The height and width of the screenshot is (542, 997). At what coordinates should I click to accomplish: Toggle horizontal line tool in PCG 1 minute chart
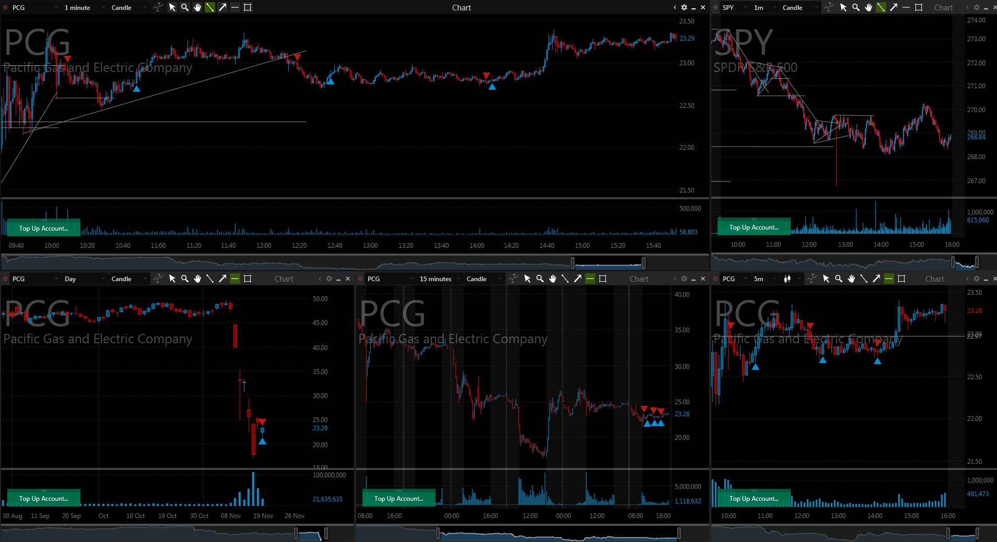(235, 7)
